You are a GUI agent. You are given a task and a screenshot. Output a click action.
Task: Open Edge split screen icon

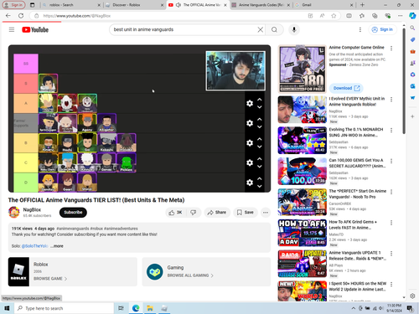[x=349, y=16]
